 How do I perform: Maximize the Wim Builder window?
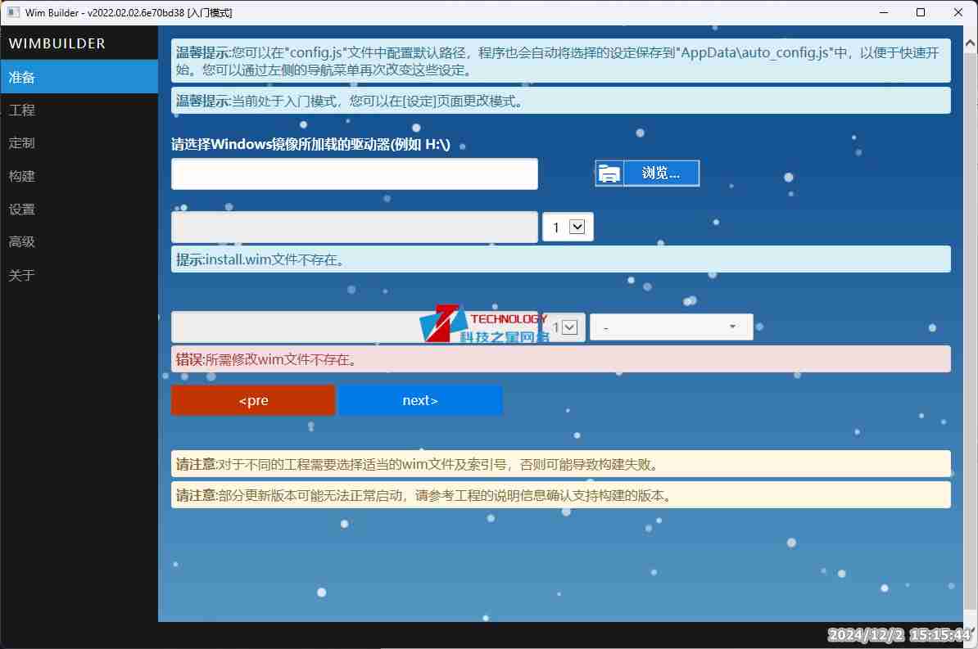(921, 12)
